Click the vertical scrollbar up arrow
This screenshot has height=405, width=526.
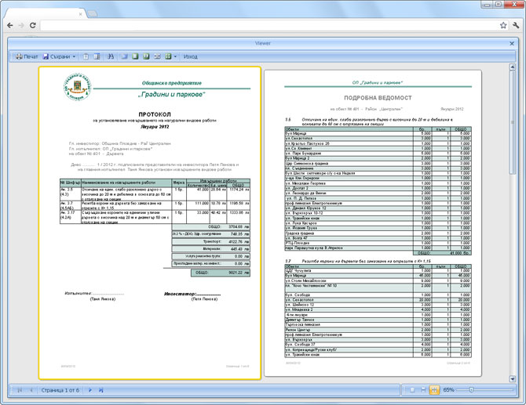coord(512,67)
